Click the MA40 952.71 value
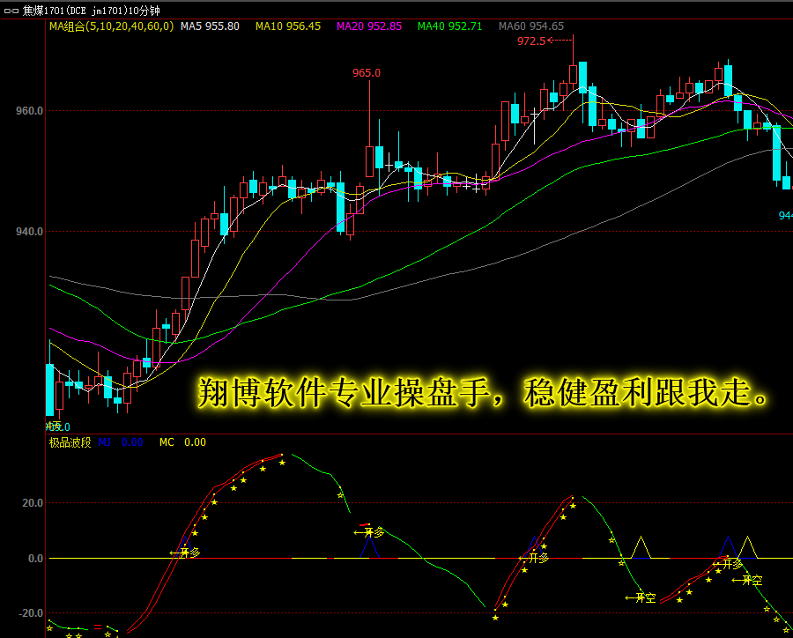The image size is (793, 638). click(x=449, y=26)
